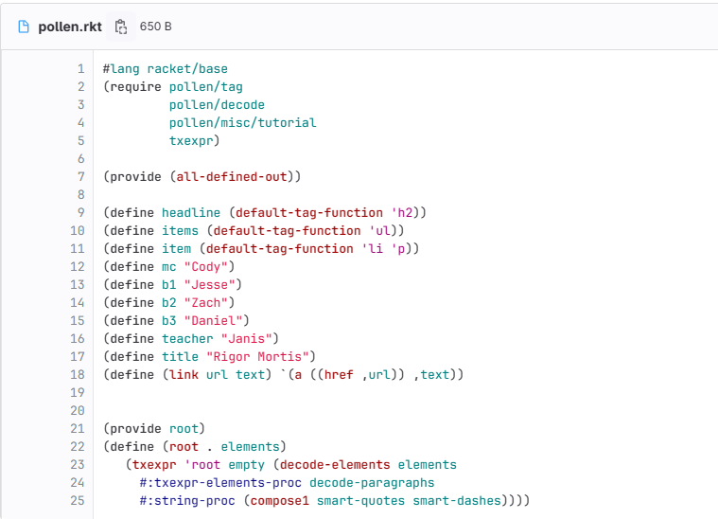The width and height of the screenshot is (718, 519).
Task: Click the 'pollen/decode' module name
Action: [x=217, y=104]
